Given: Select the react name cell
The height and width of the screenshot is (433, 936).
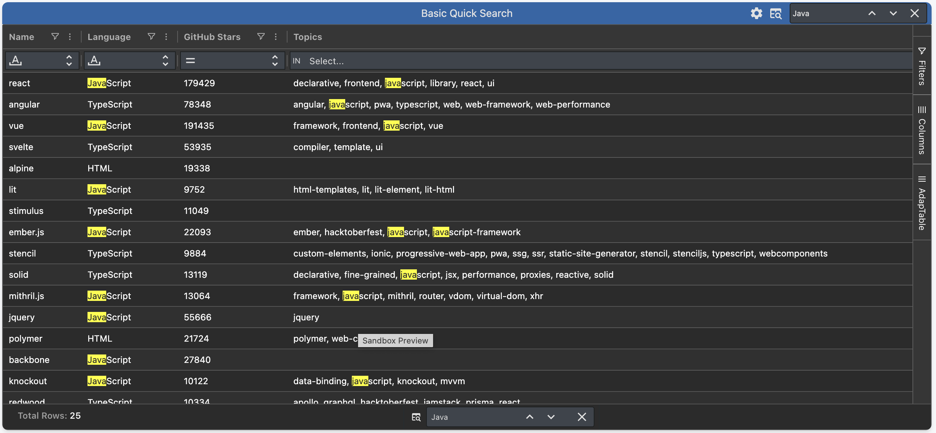Looking at the screenshot, I should click(42, 83).
